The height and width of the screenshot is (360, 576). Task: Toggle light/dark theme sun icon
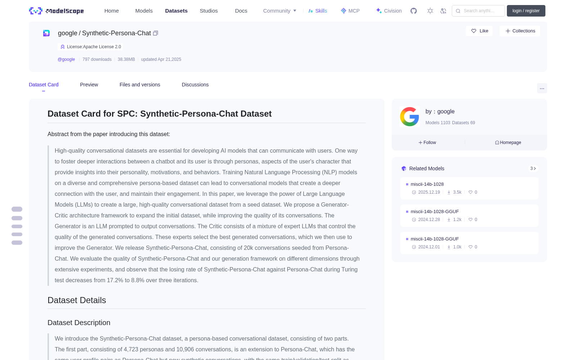pyautogui.click(x=430, y=11)
